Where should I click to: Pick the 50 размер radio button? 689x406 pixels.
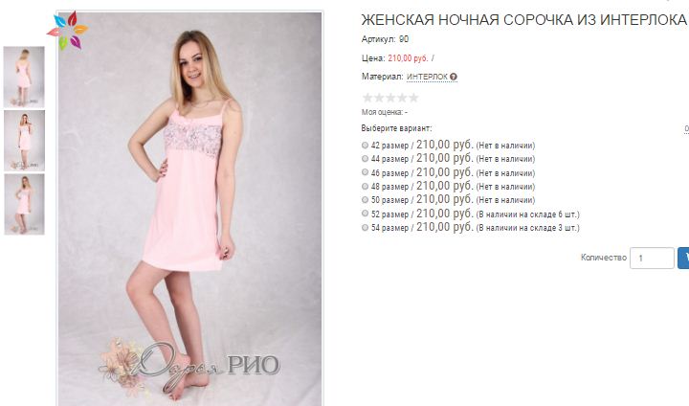365,200
